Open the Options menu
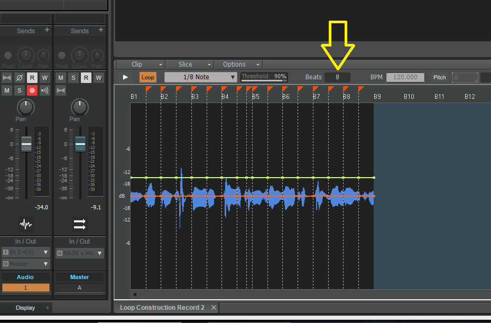This screenshot has height=323, width=491. pos(238,64)
